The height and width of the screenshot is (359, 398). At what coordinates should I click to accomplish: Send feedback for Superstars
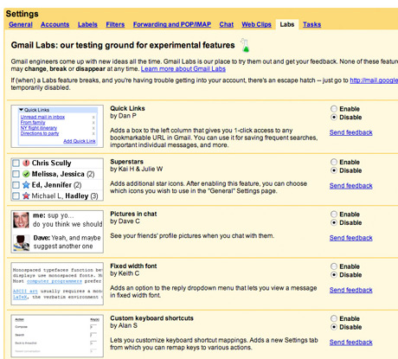pos(351,186)
